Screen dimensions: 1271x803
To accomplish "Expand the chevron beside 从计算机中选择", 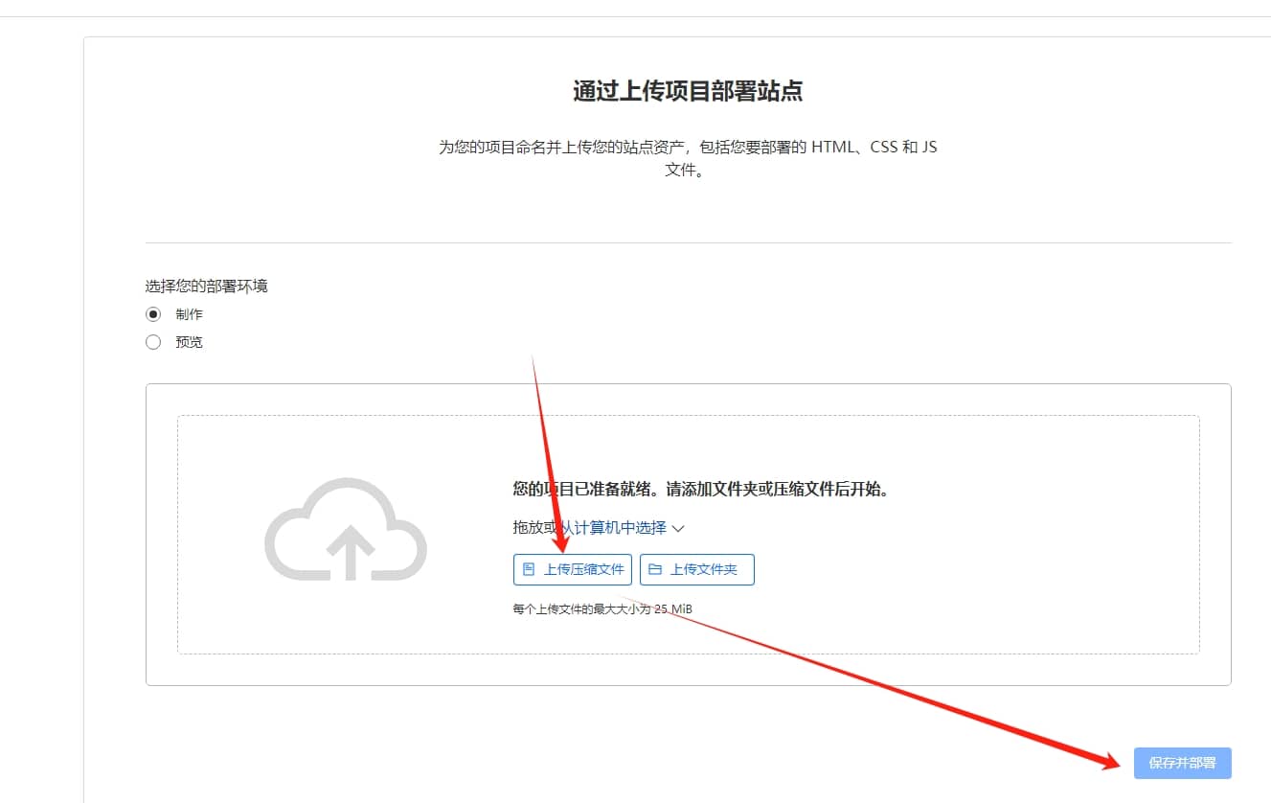I will pos(678,528).
